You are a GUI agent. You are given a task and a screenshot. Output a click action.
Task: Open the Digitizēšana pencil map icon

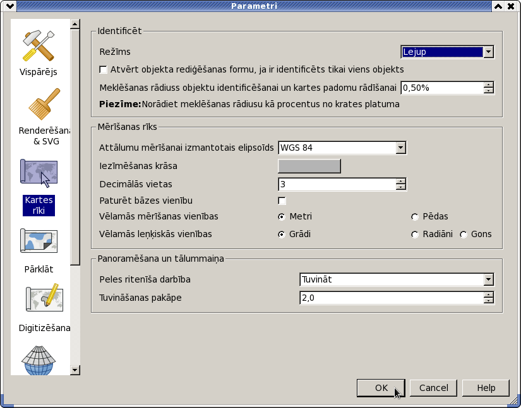click(45, 297)
